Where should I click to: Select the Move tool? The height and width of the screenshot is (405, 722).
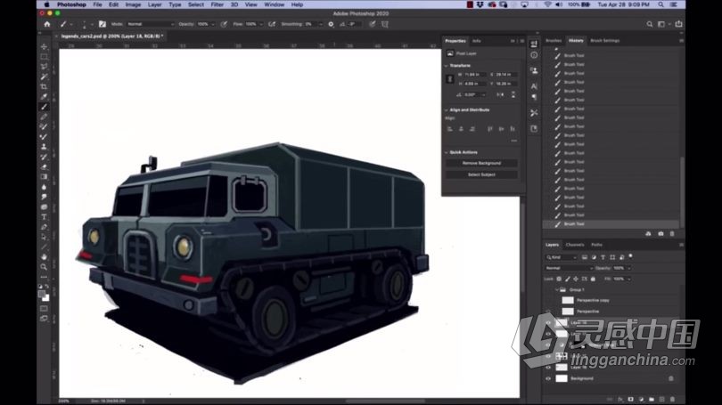coord(44,47)
